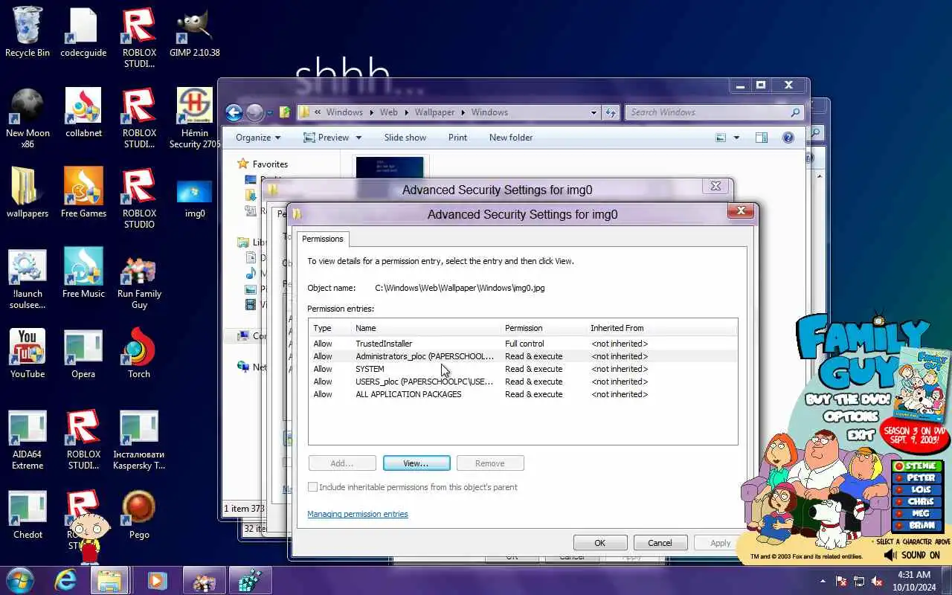Open the Kaspersky installer desktop icon

tap(139, 440)
